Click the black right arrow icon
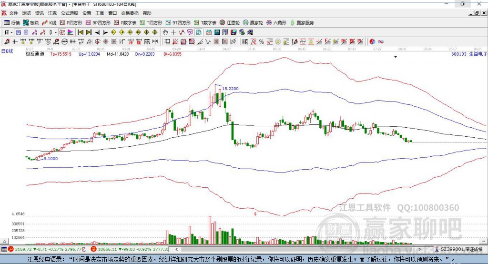The height and width of the screenshot is (264, 488). [105, 32]
